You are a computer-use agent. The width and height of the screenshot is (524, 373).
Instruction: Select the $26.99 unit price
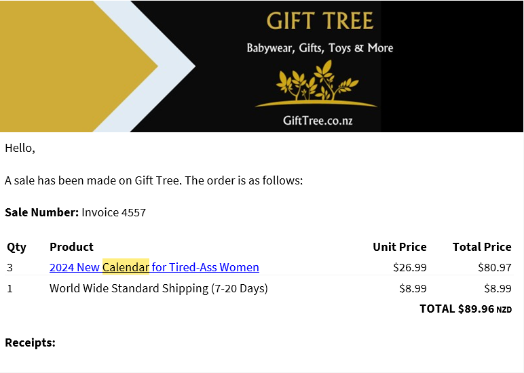click(x=410, y=267)
